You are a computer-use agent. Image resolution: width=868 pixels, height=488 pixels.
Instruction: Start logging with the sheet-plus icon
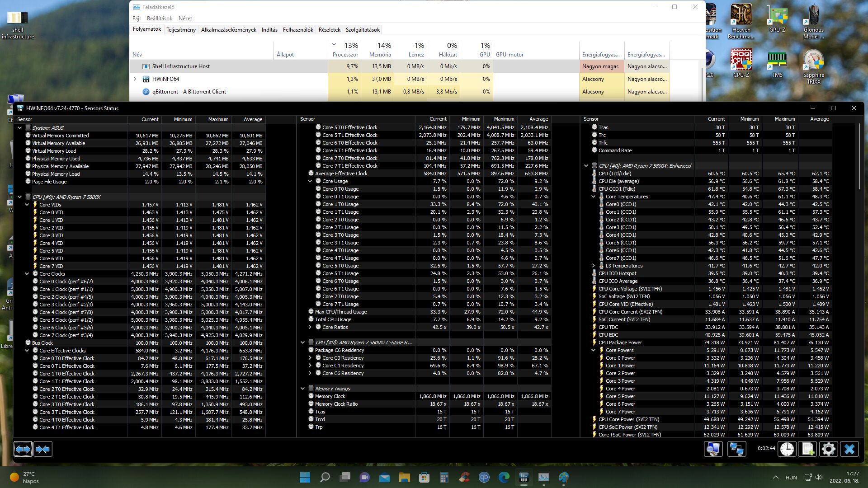(808, 449)
